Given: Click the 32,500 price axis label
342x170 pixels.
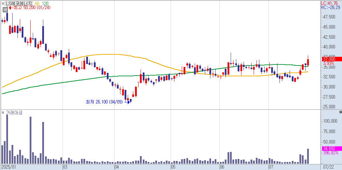Looking at the screenshot, I should [329, 77].
